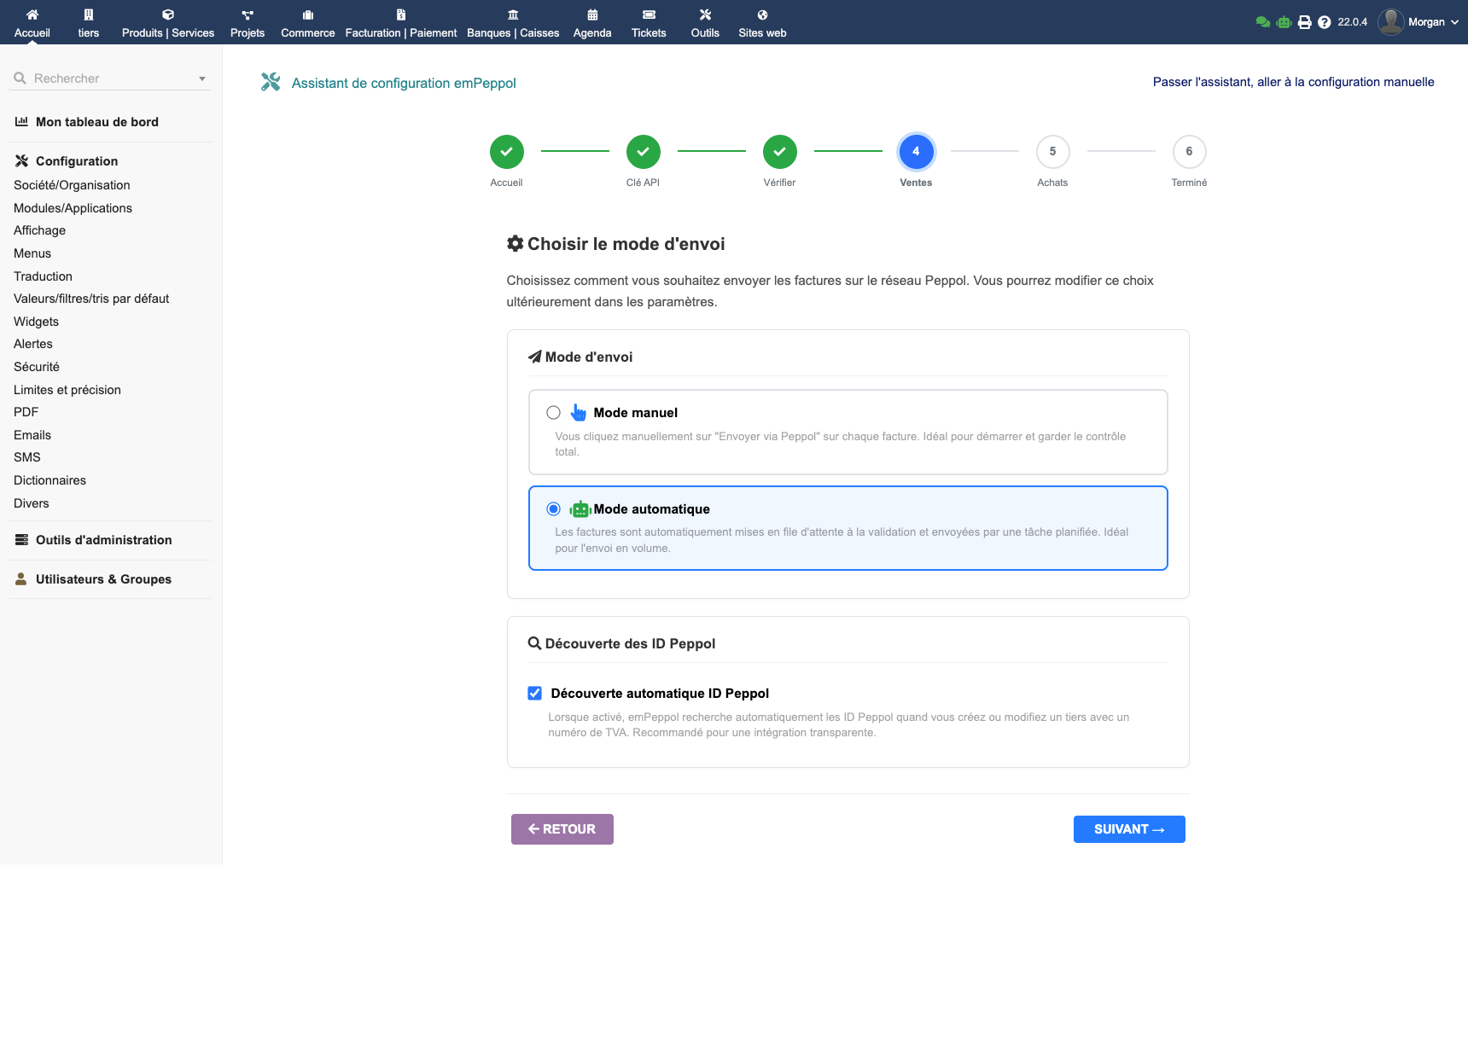This screenshot has height=1040, width=1468.
Task: Open the Dictionnaires settings
Action: pyautogui.click(x=50, y=480)
